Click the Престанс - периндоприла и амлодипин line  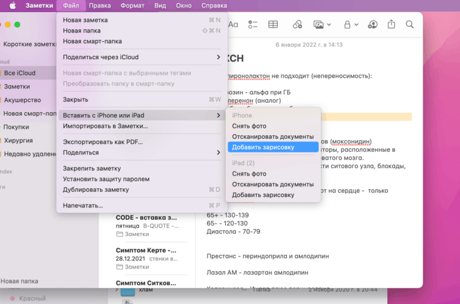pyautogui.click(x=267, y=256)
